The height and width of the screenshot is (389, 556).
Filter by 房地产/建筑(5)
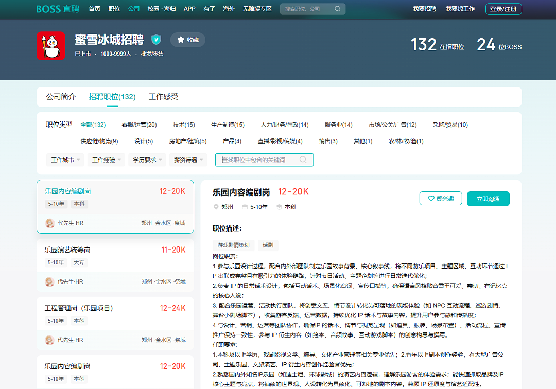point(188,141)
